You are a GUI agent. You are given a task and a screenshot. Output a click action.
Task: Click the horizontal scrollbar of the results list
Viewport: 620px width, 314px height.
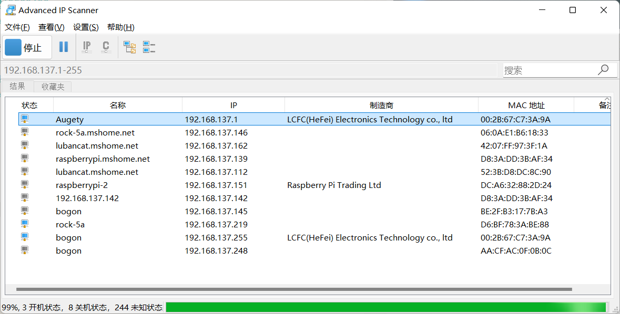[294, 289]
